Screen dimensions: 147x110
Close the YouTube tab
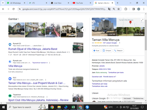tap(90, 3)
